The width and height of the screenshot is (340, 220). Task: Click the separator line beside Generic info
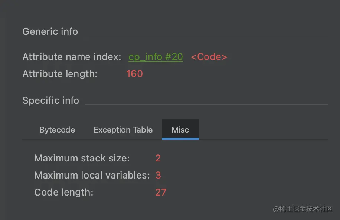pyautogui.click(x=205, y=36)
